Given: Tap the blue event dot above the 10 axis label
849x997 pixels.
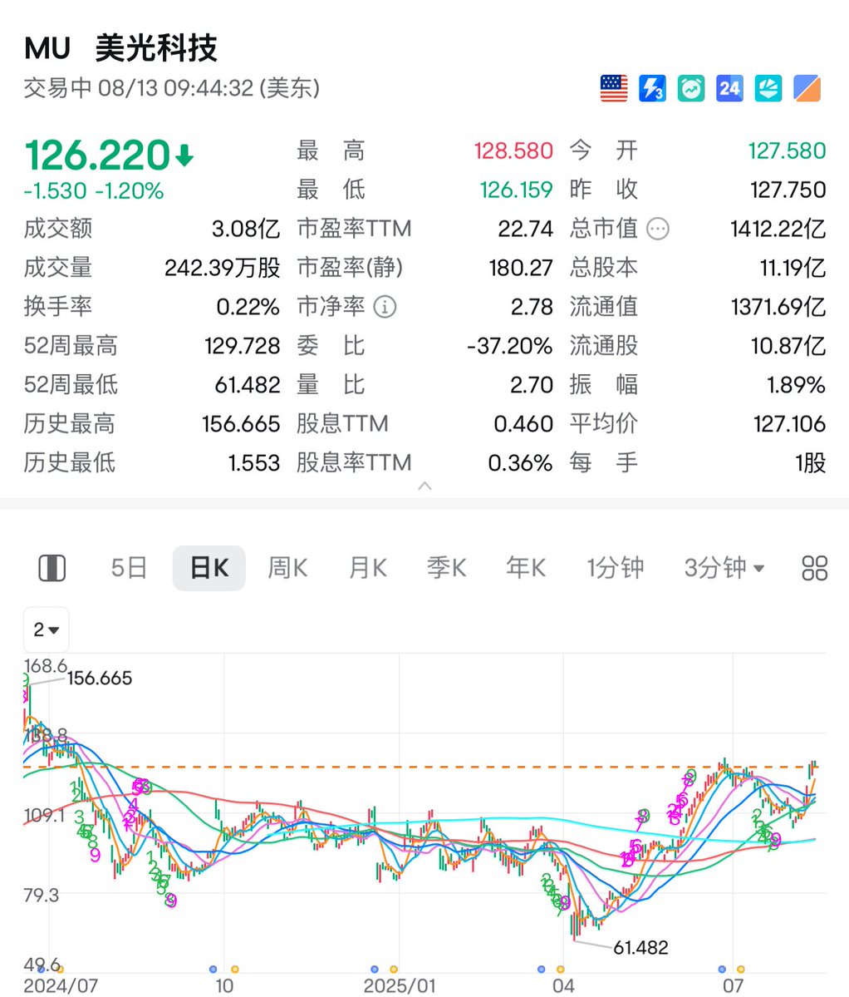Looking at the screenshot, I should [213, 969].
